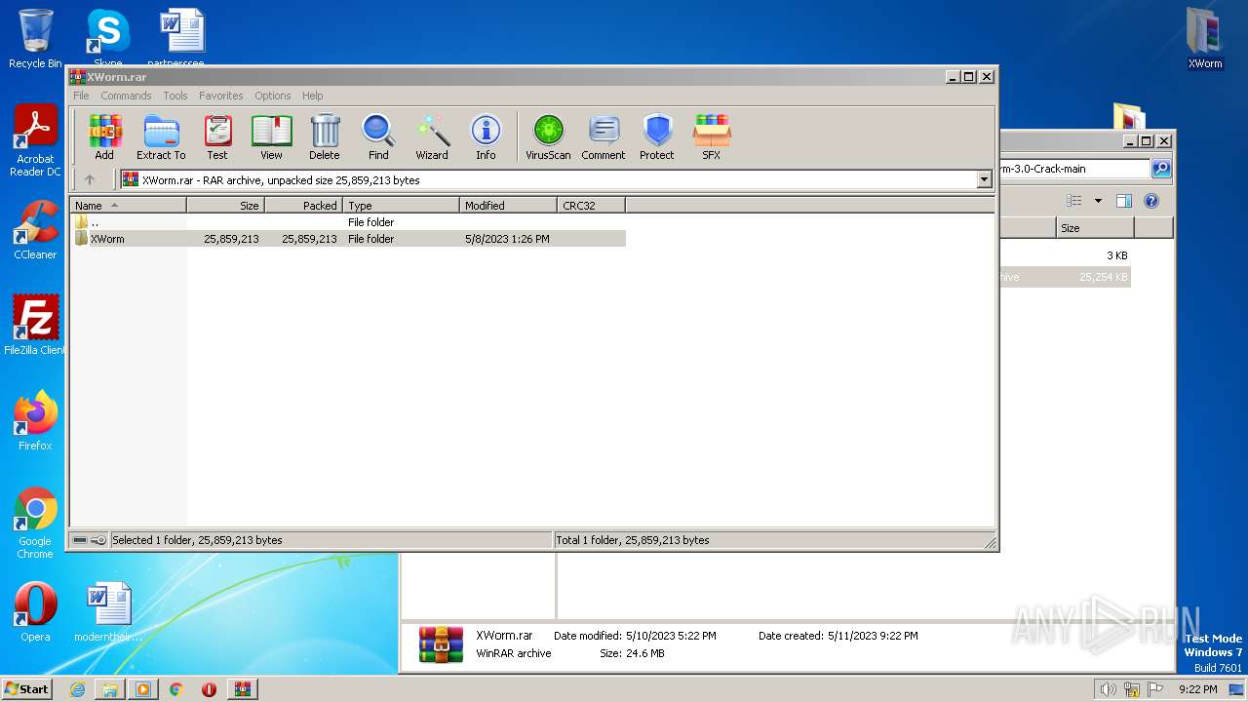Change view icon in Explorer window
Viewport: 1248px width, 702px height.
tap(1074, 201)
